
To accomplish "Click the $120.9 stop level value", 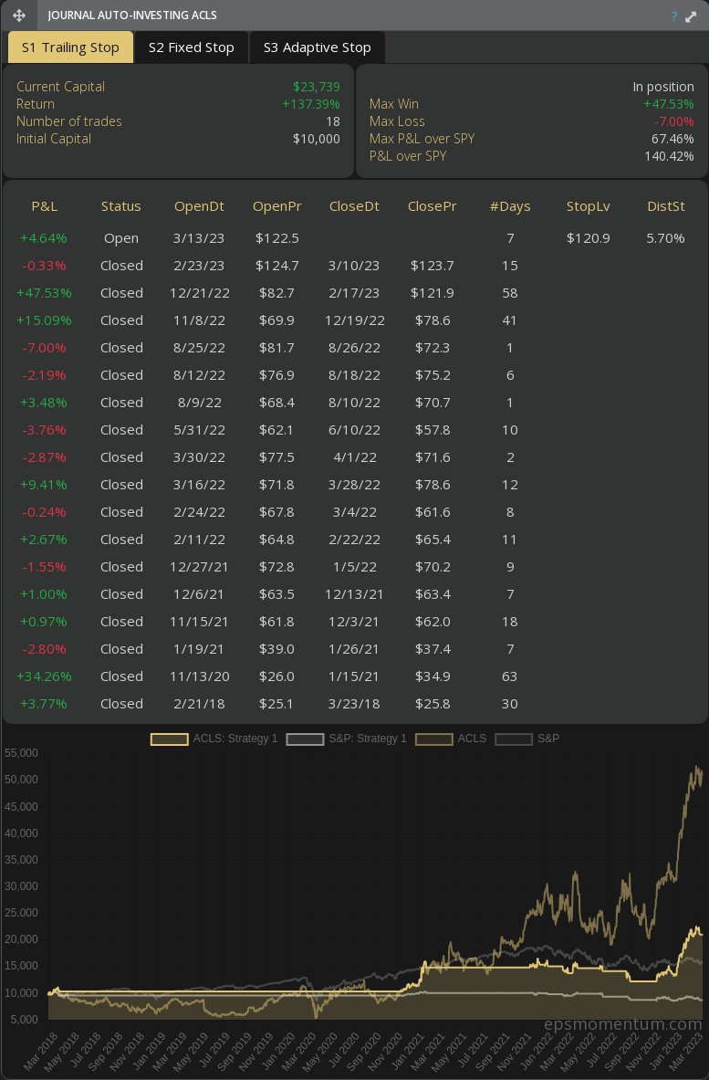I will [x=588, y=238].
